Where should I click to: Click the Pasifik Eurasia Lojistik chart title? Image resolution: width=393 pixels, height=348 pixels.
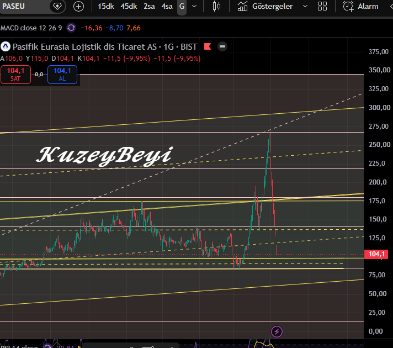[105, 46]
